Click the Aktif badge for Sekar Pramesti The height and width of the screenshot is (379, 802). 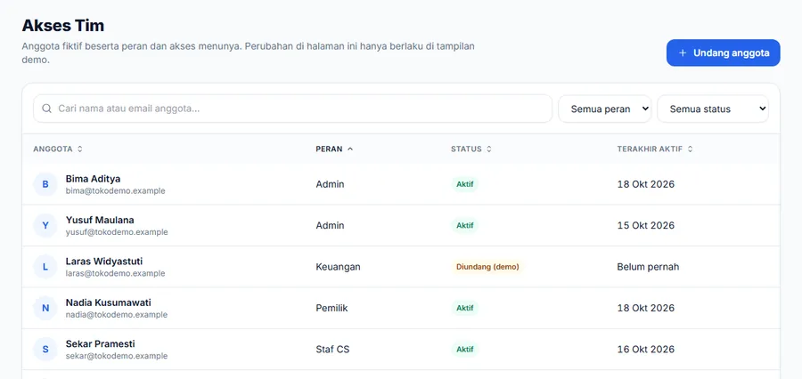465,350
